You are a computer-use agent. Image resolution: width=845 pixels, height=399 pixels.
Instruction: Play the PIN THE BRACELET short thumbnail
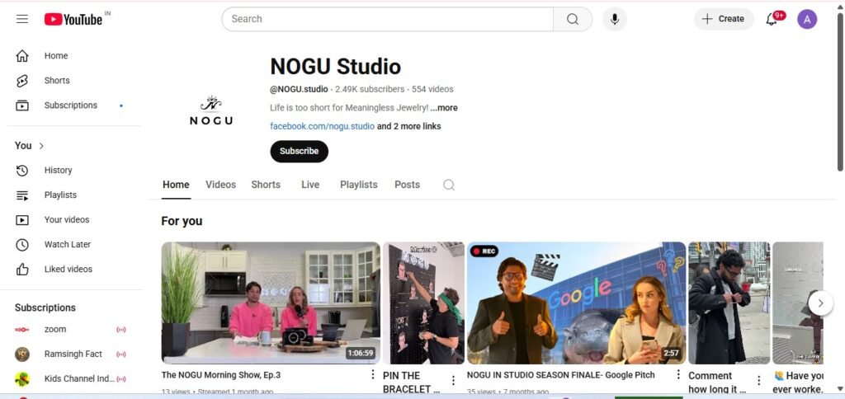point(423,303)
